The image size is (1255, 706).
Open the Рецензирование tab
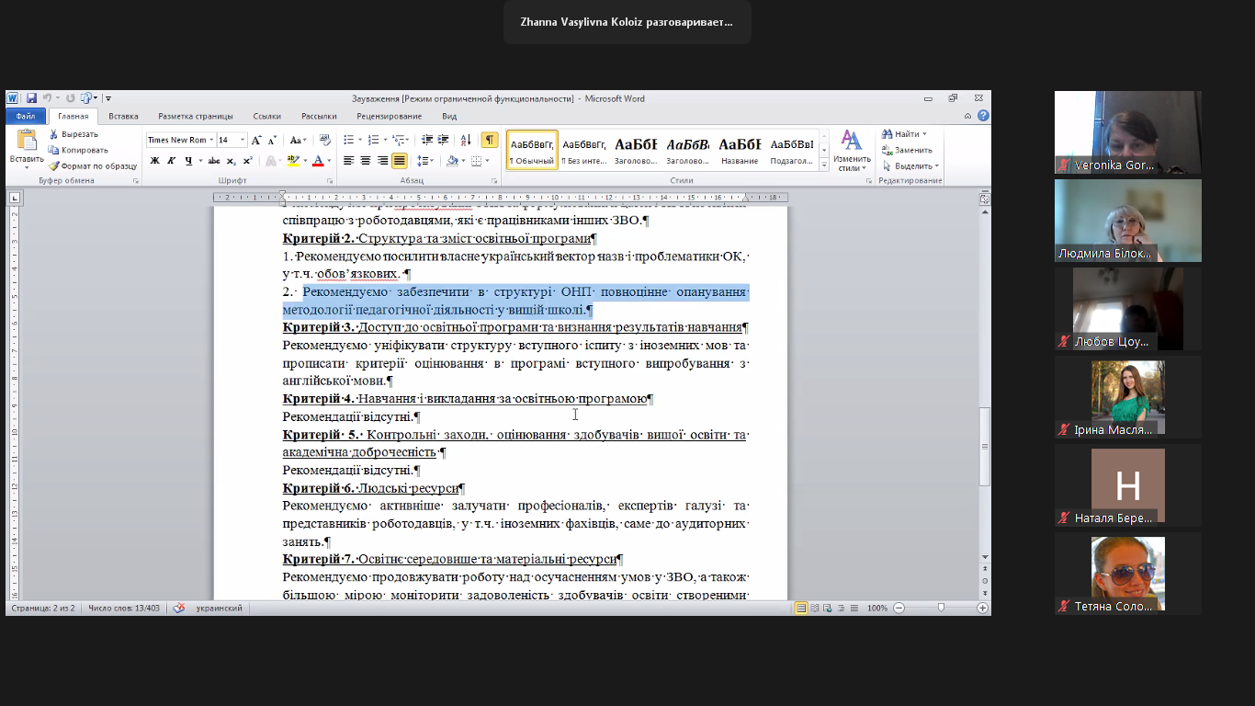click(x=389, y=117)
